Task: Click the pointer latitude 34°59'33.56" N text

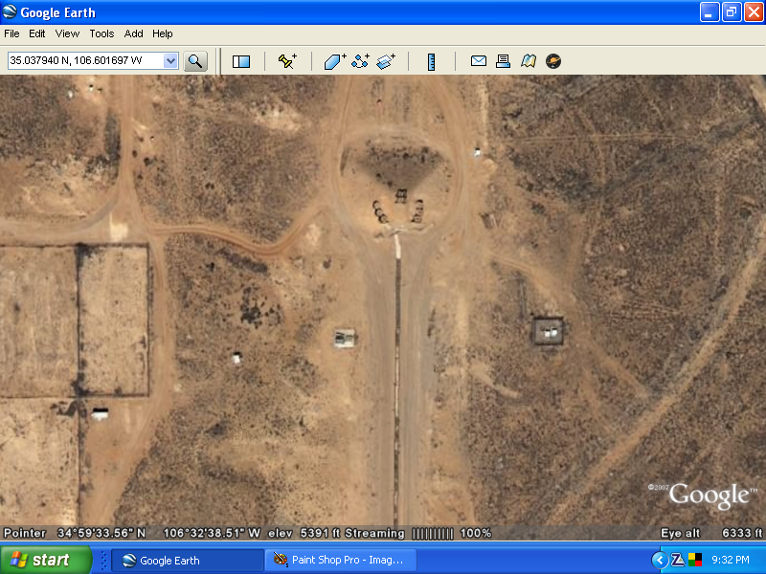Action: coord(101,533)
